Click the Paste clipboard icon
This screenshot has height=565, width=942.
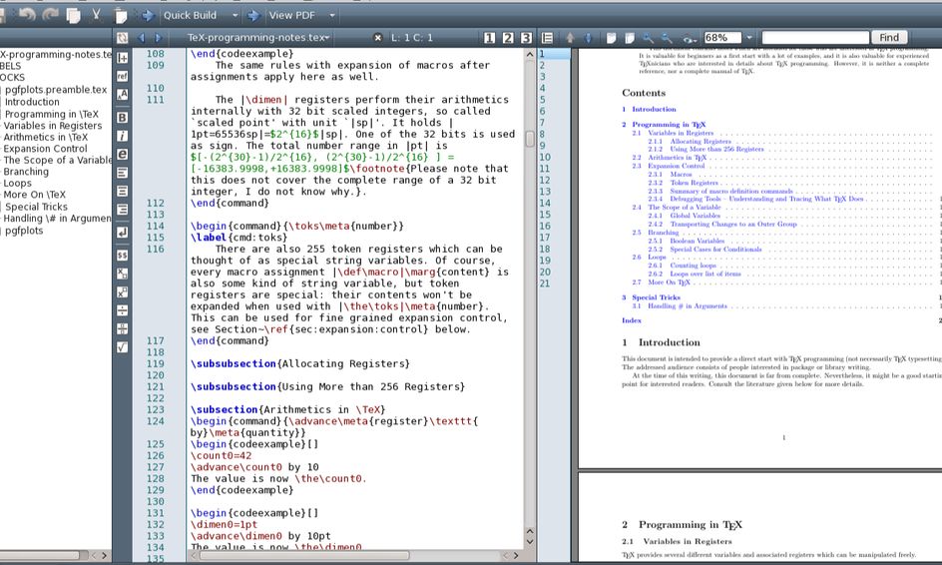(122, 16)
